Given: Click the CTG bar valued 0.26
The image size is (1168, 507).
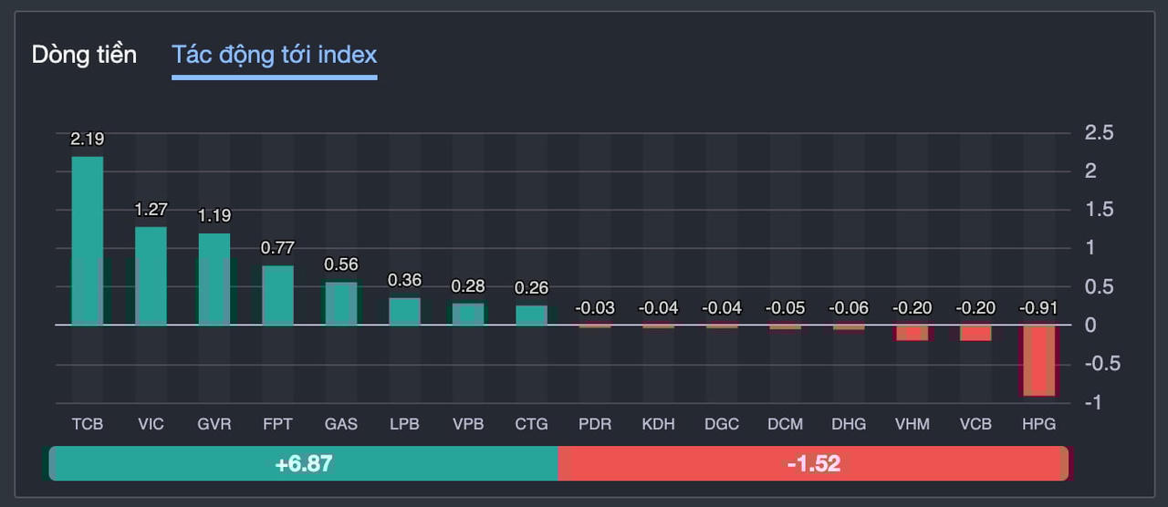Looking at the screenshot, I should click(531, 316).
